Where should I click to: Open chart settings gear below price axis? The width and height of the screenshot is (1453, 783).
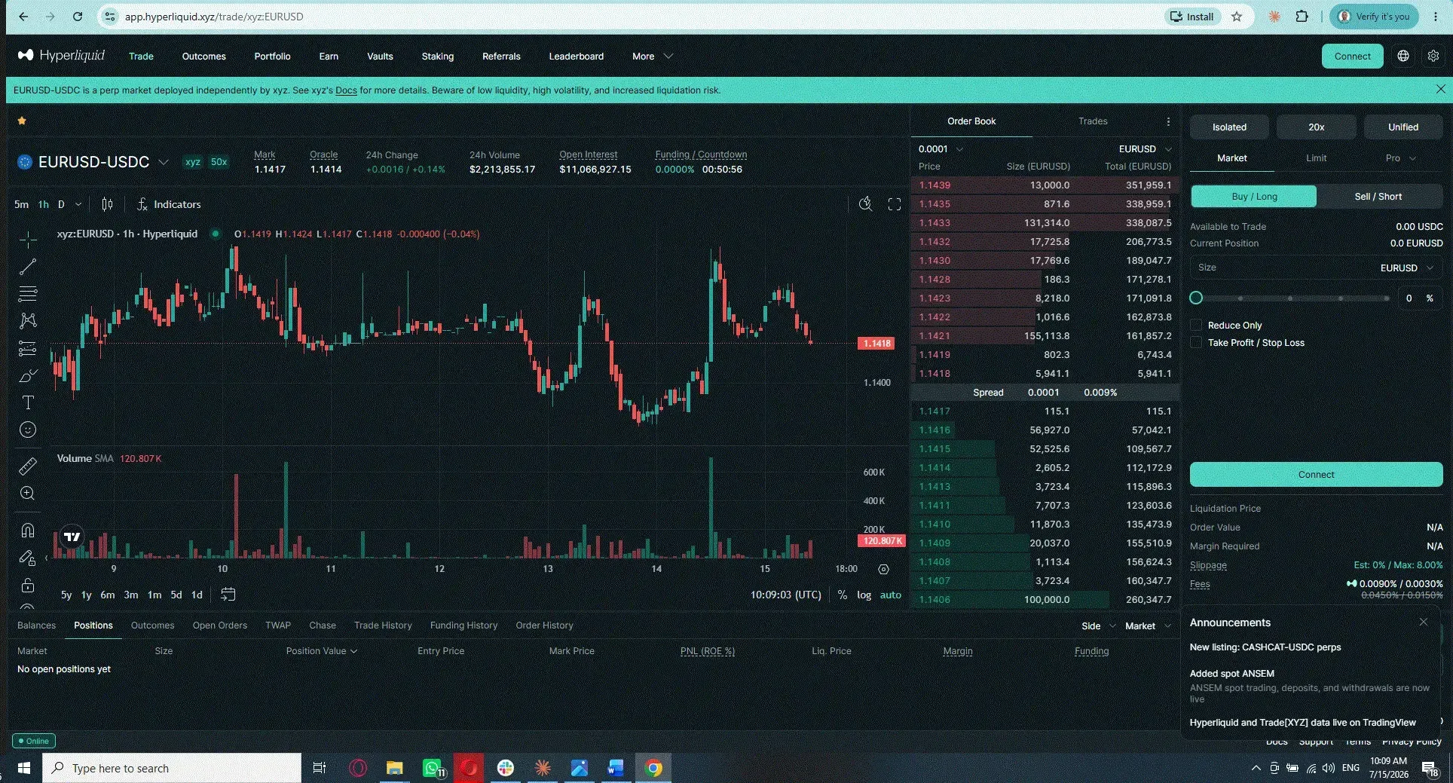point(884,569)
